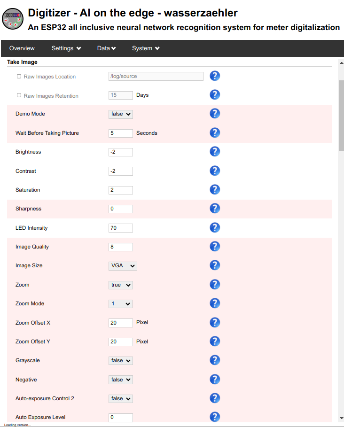This screenshot has height=427, width=344.
Task: Expand the Image Size VGA dropdown
Action: coord(123,266)
